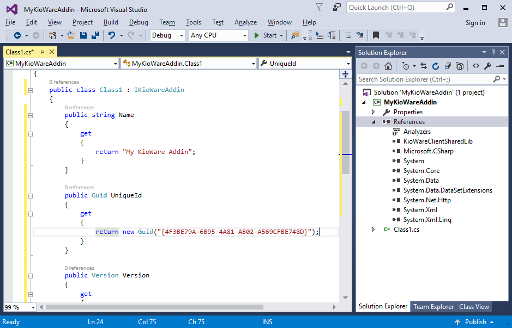This screenshot has width=512, height=328.
Task: Collapse the References node
Action: tap(374, 122)
